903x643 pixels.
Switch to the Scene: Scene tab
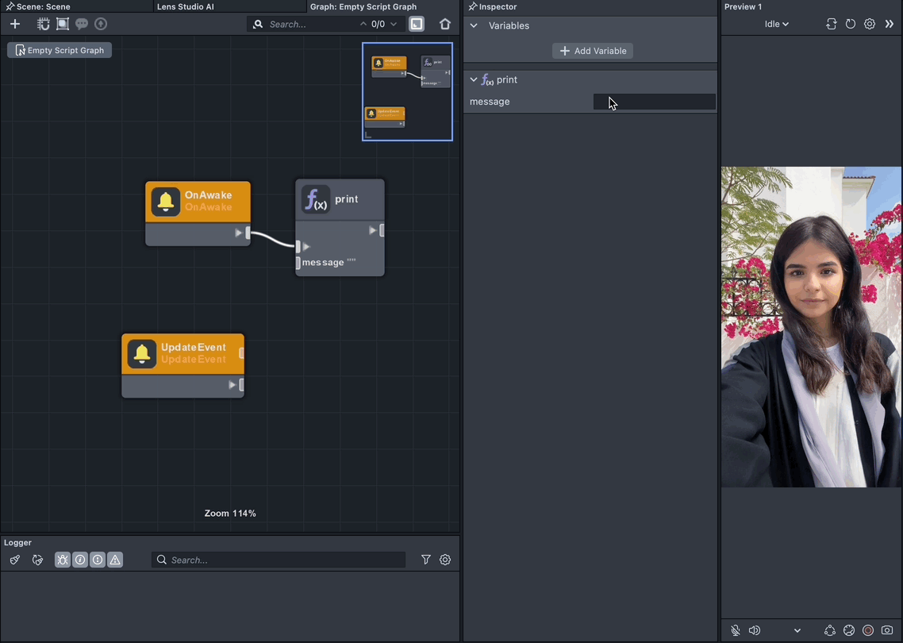(43, 6)
